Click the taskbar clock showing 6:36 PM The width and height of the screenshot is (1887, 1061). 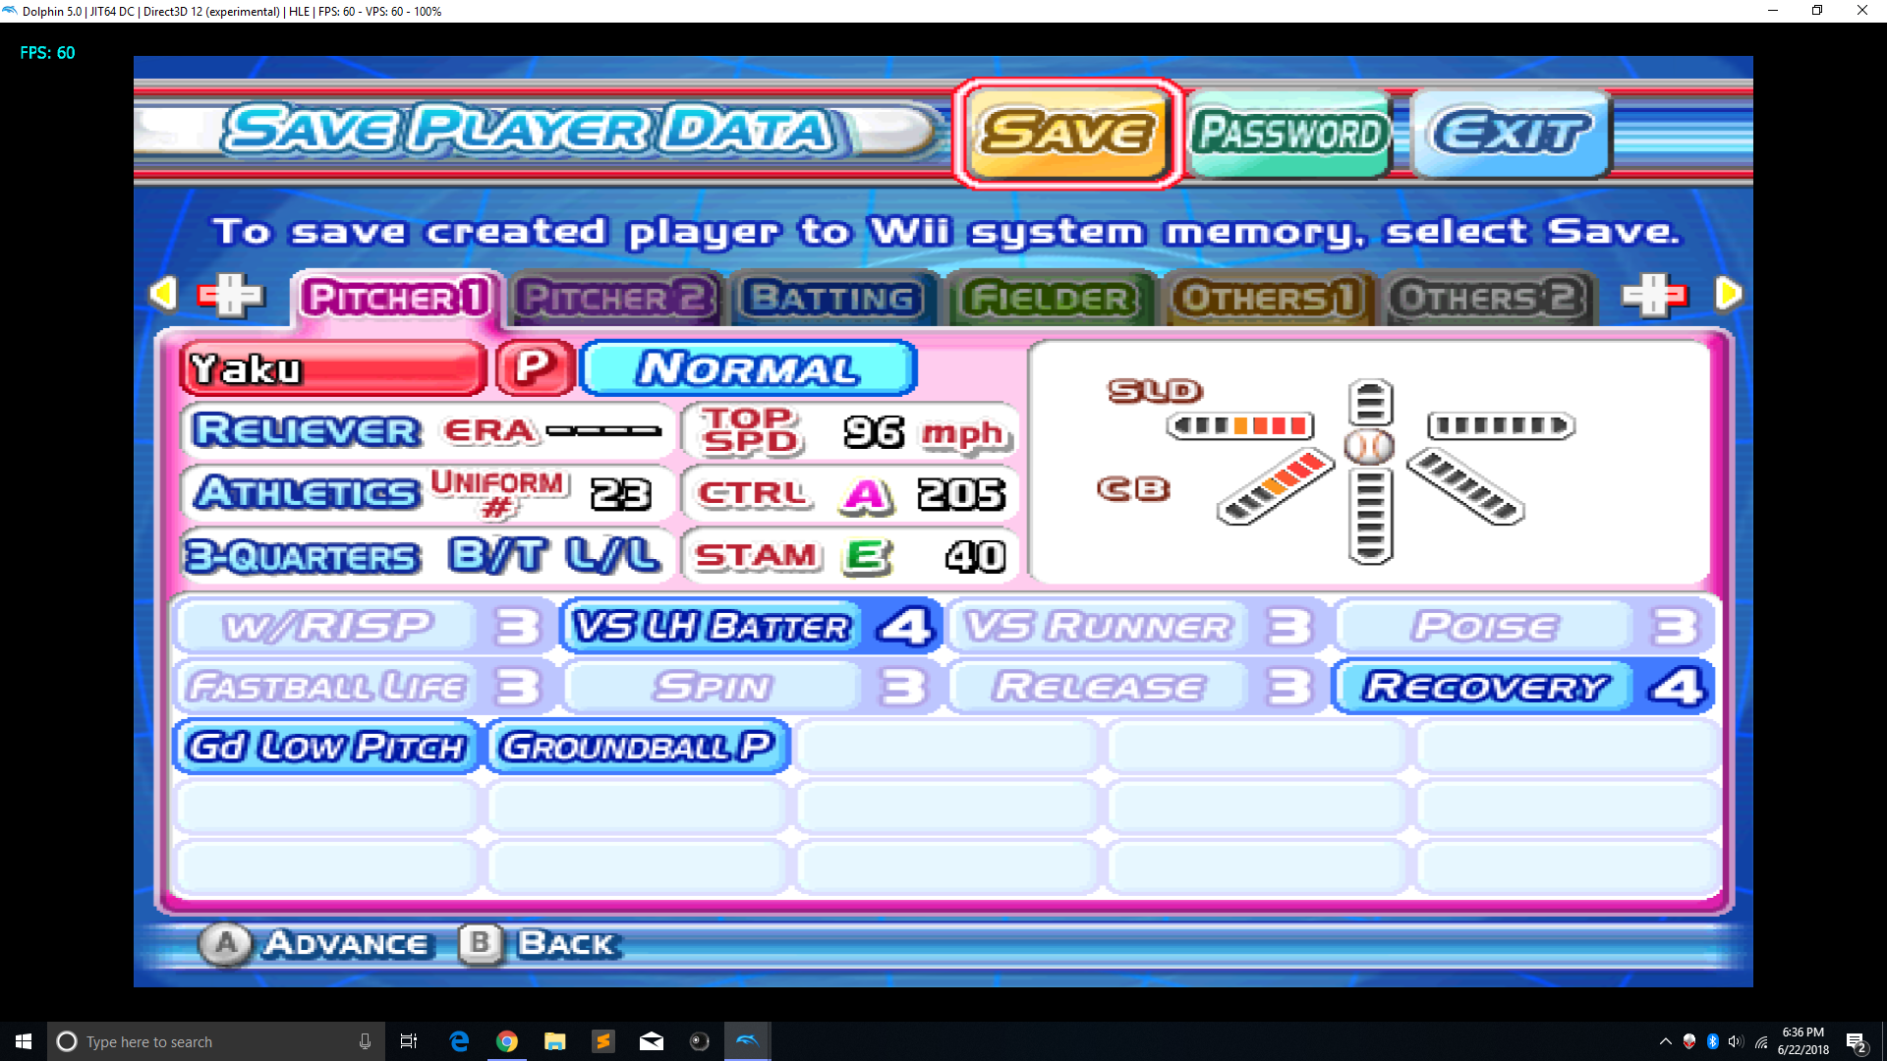click(x=1802, y=1041)
